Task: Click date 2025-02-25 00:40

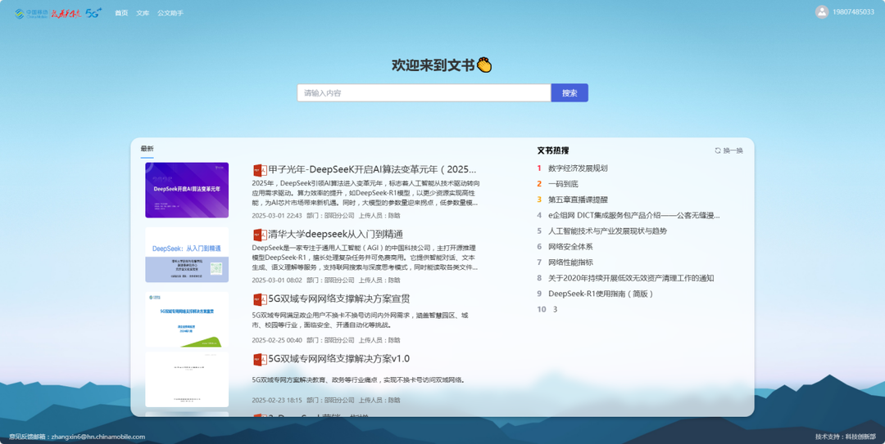Action: 277,340
